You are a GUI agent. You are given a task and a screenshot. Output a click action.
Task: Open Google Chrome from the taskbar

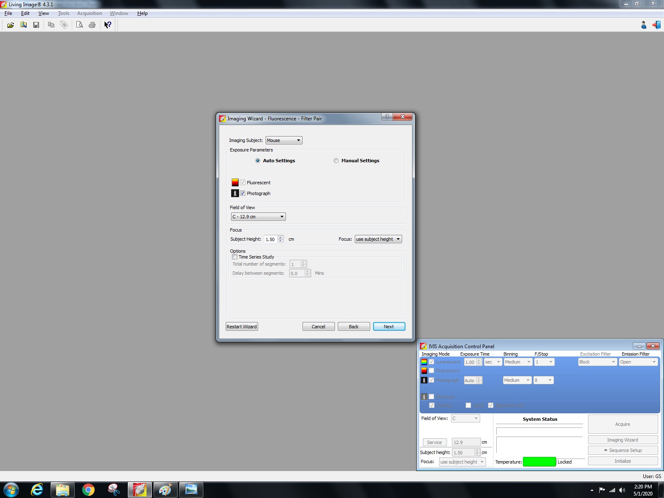[88, 490]
